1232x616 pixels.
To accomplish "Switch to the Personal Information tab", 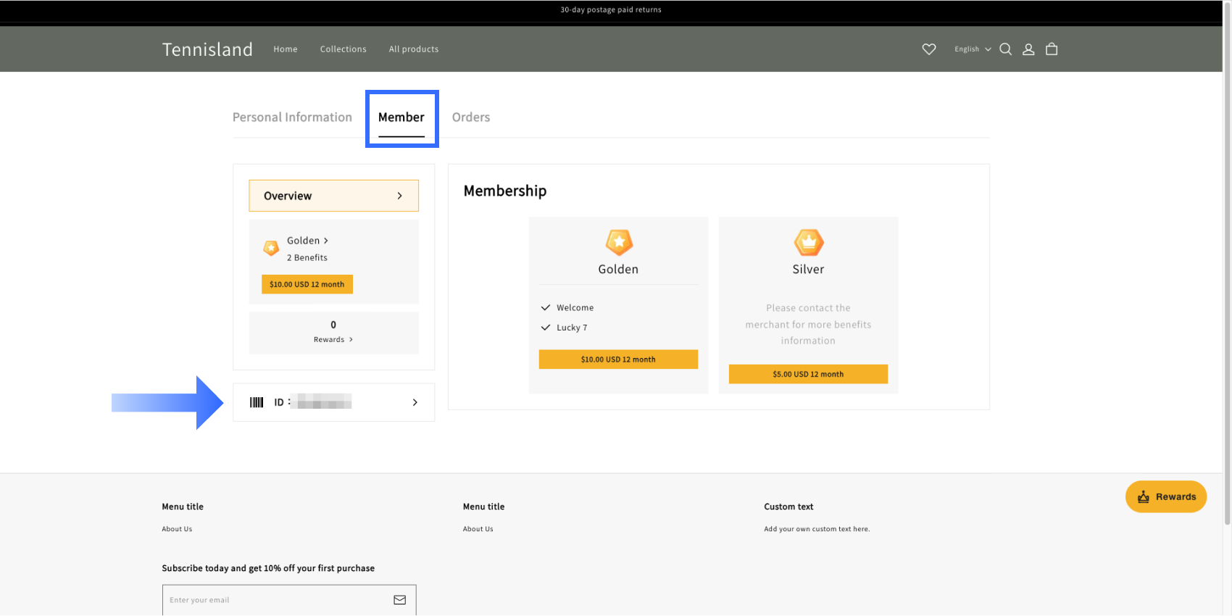I will tap(292, 117).
